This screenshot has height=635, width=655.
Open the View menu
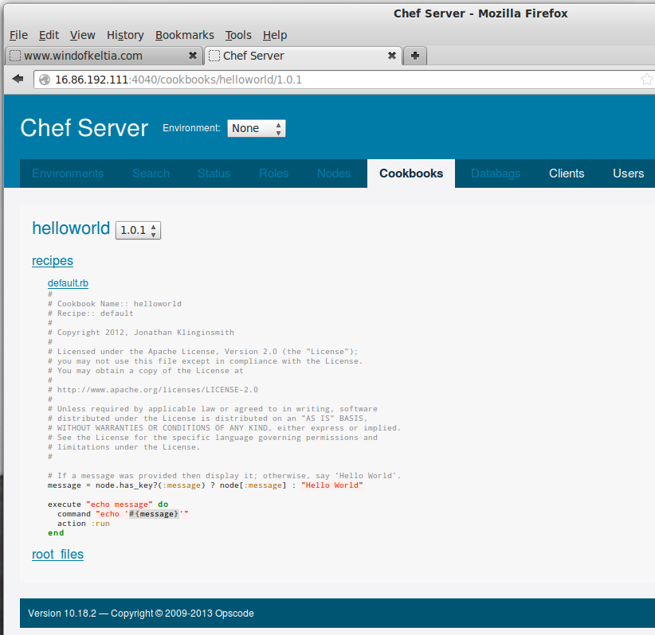(x=82, y=35)
